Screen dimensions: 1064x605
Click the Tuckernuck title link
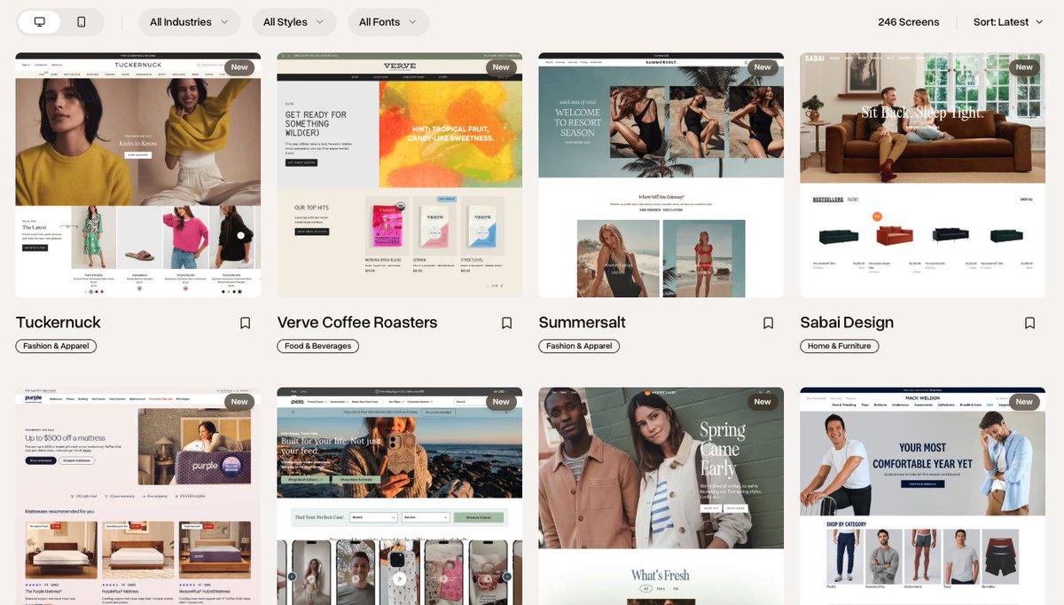[x=59, y=322]
